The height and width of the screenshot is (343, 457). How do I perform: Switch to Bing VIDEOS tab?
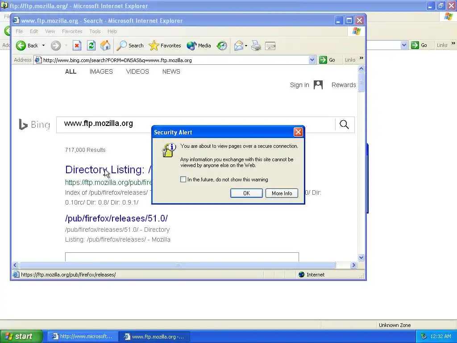pos(137,71)
